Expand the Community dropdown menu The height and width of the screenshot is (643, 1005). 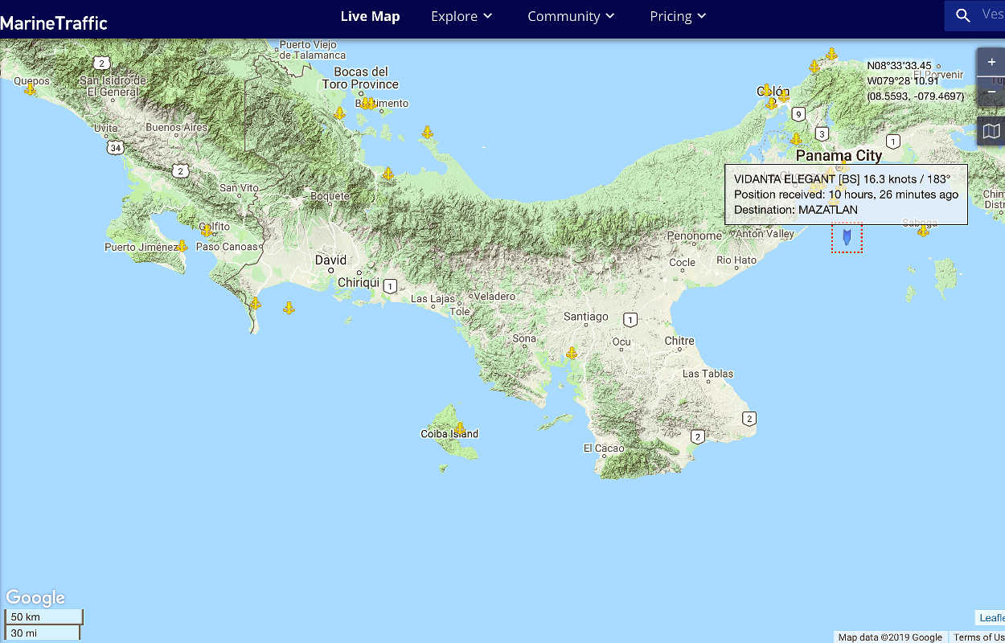(x=571, y=16)
